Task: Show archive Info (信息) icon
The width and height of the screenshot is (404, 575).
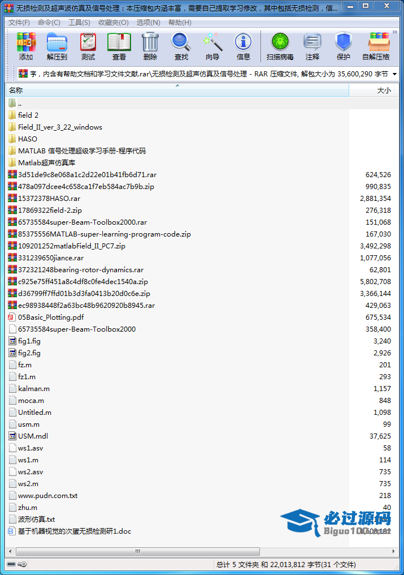Action: tap(243, 46)
